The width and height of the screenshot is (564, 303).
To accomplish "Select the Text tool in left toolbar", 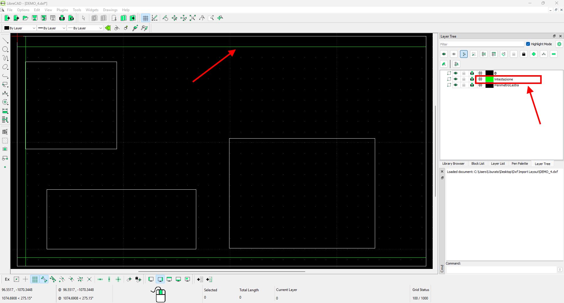I will point(5,132).
